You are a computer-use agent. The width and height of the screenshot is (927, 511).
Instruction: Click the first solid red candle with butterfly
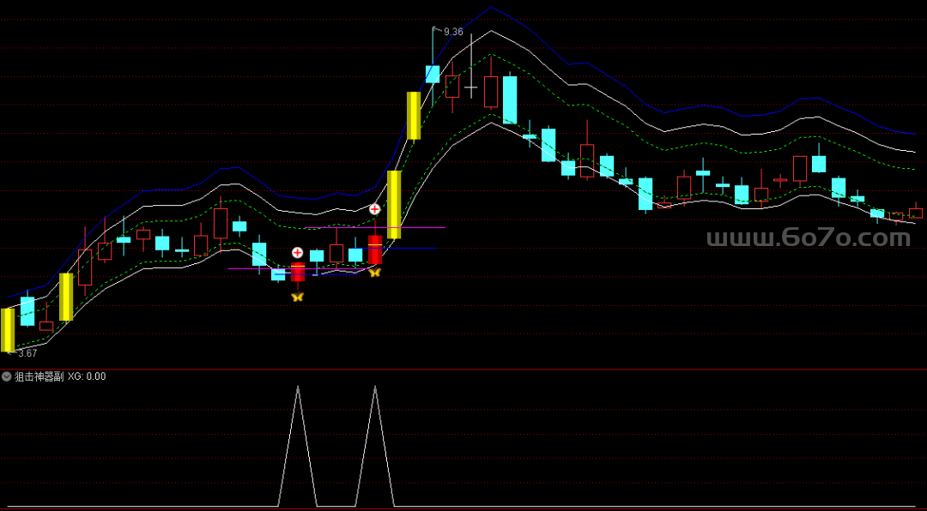(x=298, y=272)
